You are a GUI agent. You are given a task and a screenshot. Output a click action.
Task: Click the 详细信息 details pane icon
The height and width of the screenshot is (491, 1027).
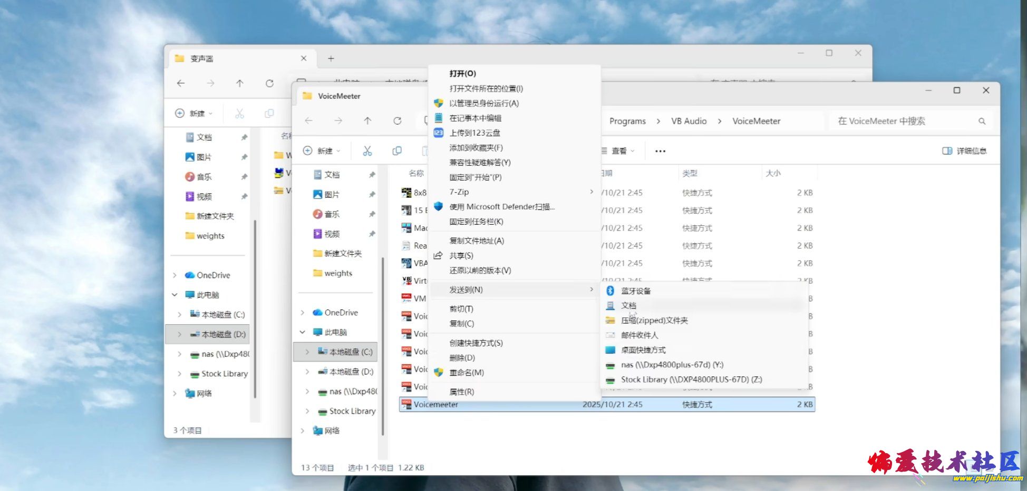click(x=947, y=151)
